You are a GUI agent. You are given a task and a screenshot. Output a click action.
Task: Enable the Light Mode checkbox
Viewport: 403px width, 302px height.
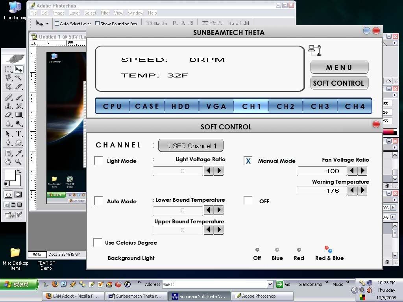tap(98, 161)
